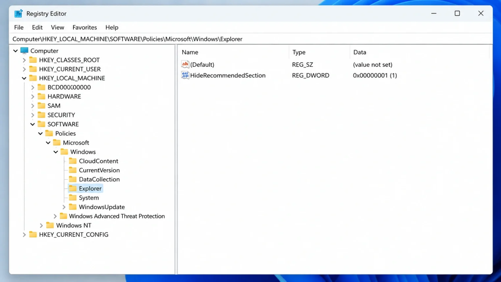The width and height of the screenshot is (501, 282).
Task: Select the (Default) value name
Action: click(x=202, y=65)
